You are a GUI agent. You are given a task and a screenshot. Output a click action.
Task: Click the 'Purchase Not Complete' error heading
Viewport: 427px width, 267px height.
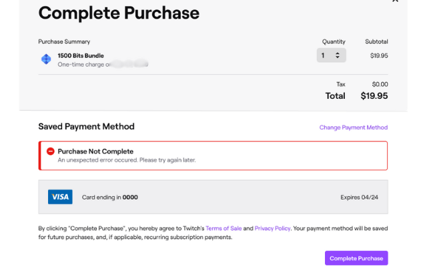(x=95, y=152)
